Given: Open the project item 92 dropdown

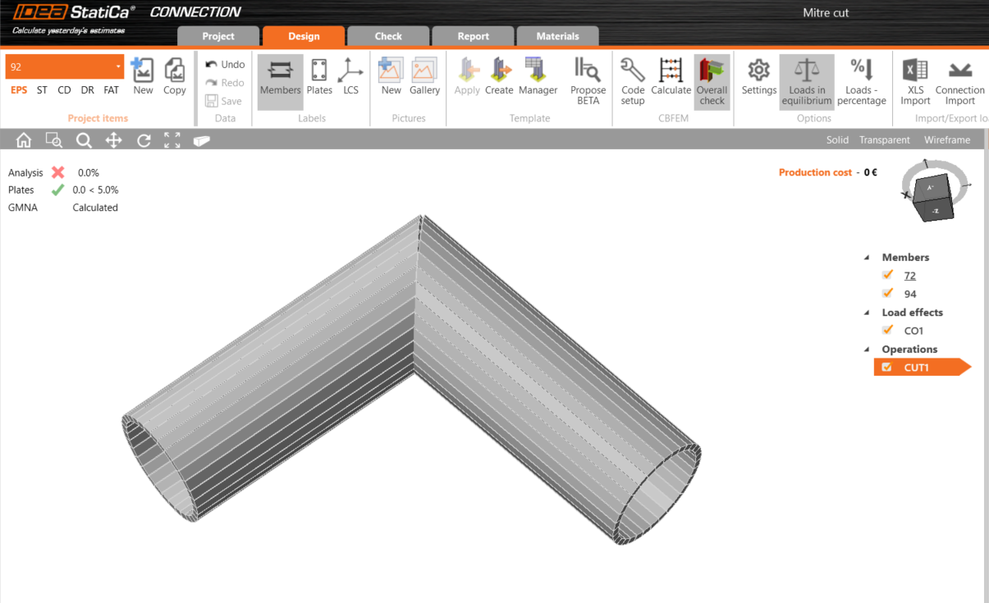Looking at the screenshot, I should [x=118, y=66].
